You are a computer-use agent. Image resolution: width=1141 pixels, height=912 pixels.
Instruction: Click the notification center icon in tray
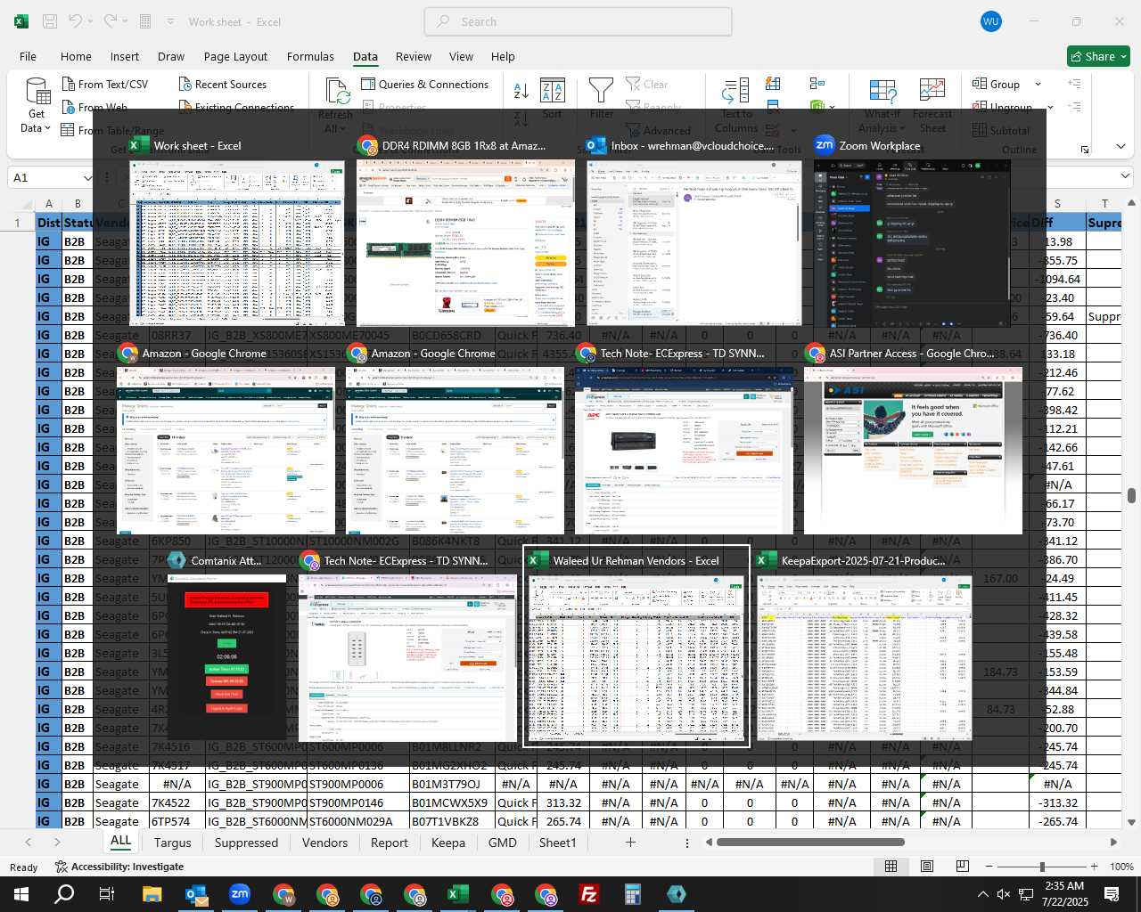tap(1112, 894)
